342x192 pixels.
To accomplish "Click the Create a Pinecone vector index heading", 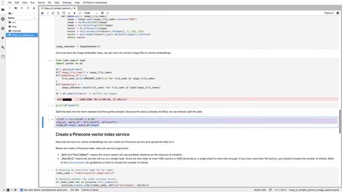I will point(92,134).
